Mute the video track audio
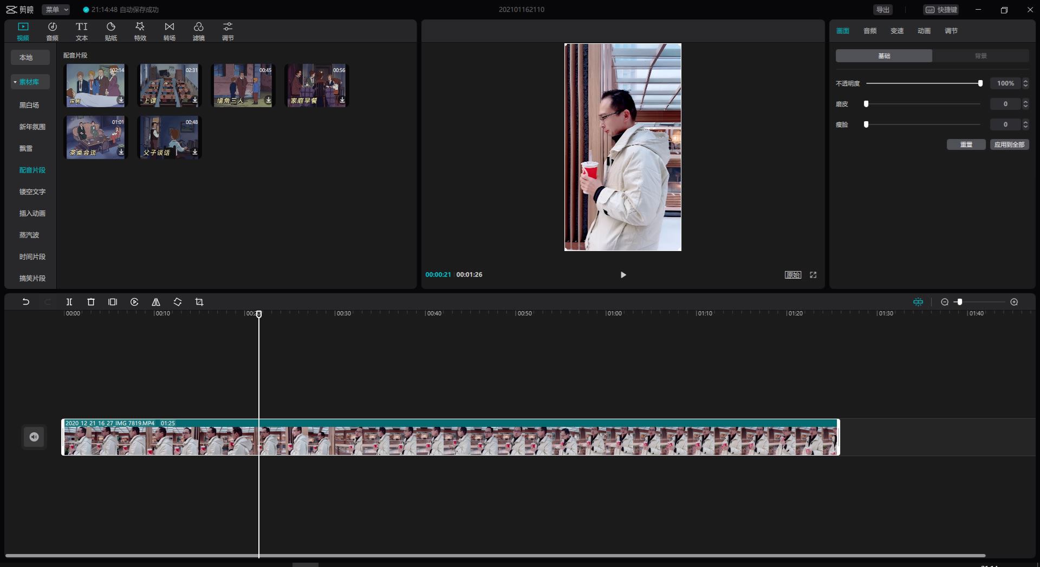 pos(34,437)
